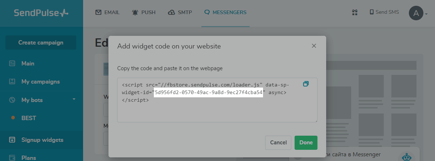Open Plans in the sidebar
435x161 pixels.
point(29,158)
